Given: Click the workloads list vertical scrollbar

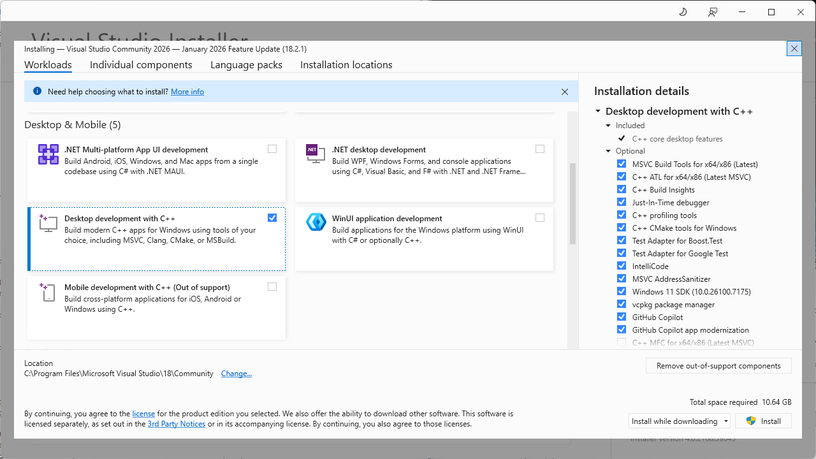Looking at the screenshot, I should pos(572,203).
